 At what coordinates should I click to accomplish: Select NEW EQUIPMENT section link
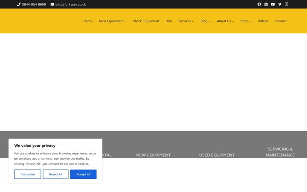153,155
